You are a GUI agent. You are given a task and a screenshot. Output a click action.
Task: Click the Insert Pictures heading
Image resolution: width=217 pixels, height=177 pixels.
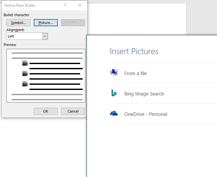tap(134, 51)
